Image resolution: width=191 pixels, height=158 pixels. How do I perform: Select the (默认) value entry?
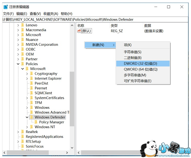coord(86,31)
